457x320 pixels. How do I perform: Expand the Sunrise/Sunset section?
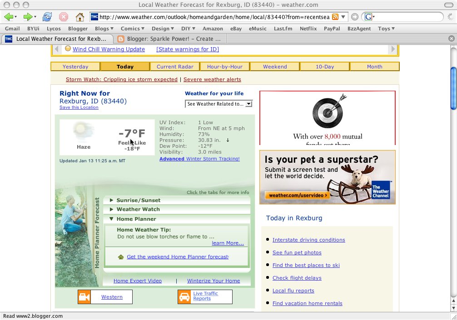point(177,200)
